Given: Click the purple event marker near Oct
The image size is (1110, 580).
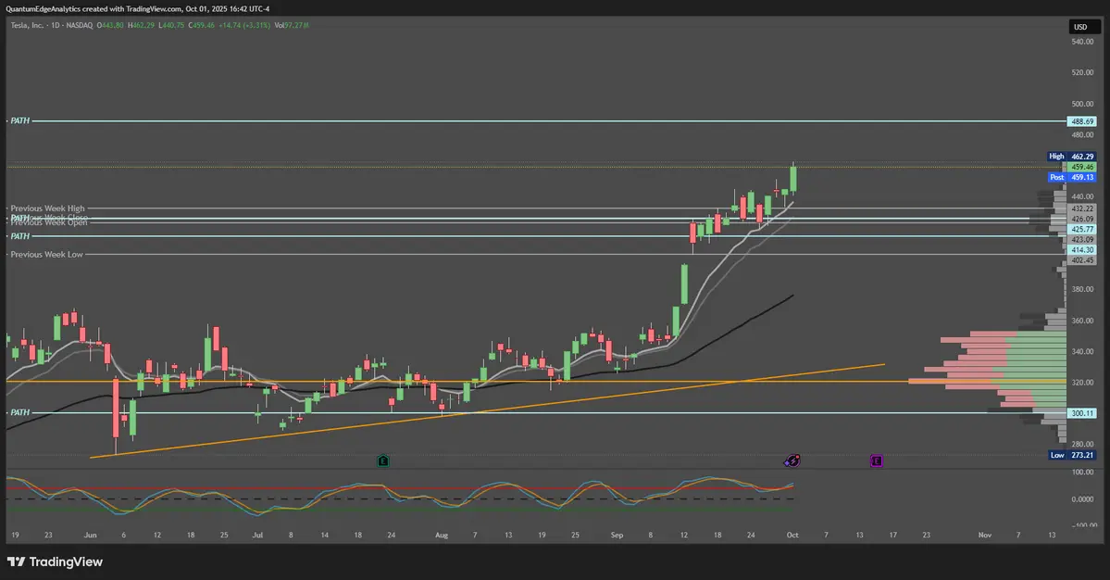Looking at the screenshot, I should click(792, 461).
